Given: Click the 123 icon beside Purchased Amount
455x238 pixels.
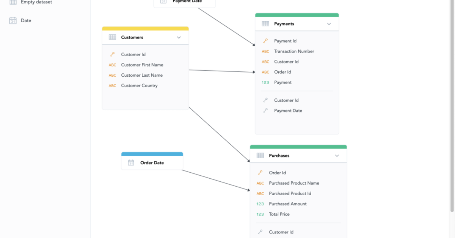Looking at the screenshot, I should click(260, 204).
